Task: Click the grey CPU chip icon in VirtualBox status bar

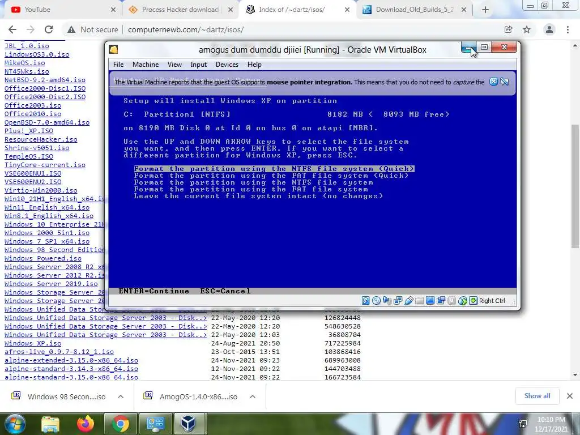Action: point(451,301)
